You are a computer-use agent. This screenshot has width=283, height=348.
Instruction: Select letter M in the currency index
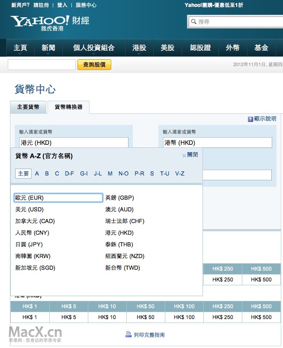click(110, 173)
